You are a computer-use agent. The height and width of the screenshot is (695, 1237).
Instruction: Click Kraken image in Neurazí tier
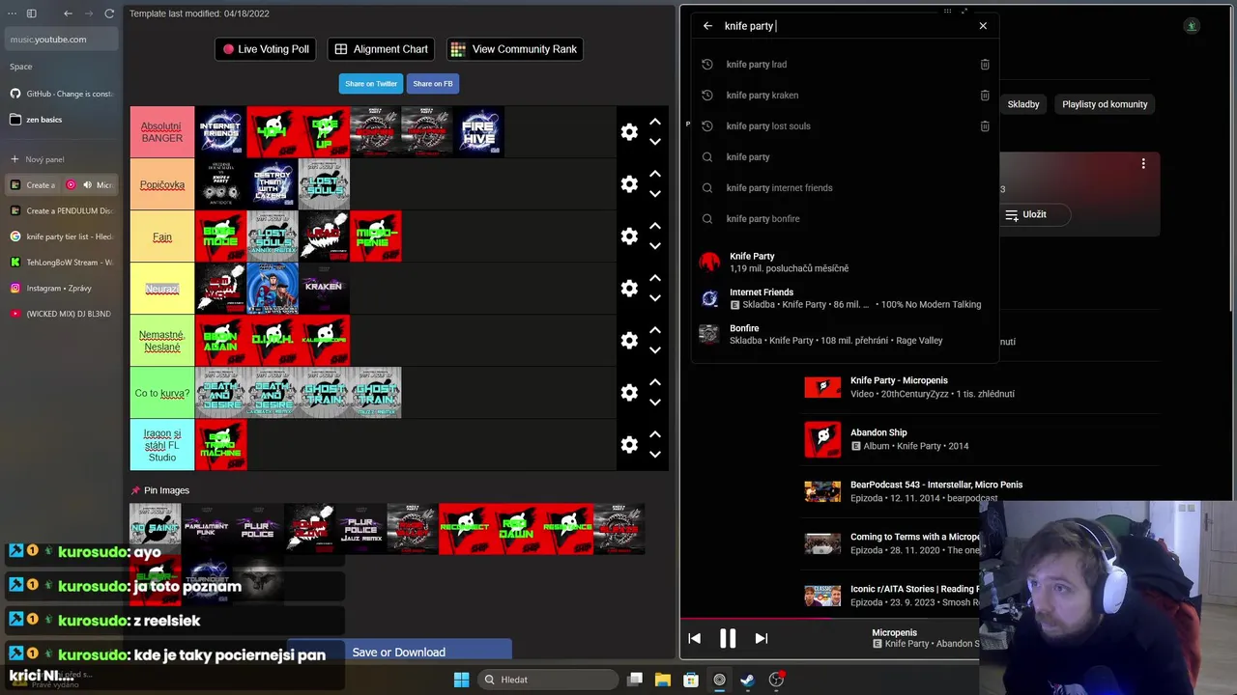coord(324,289)
